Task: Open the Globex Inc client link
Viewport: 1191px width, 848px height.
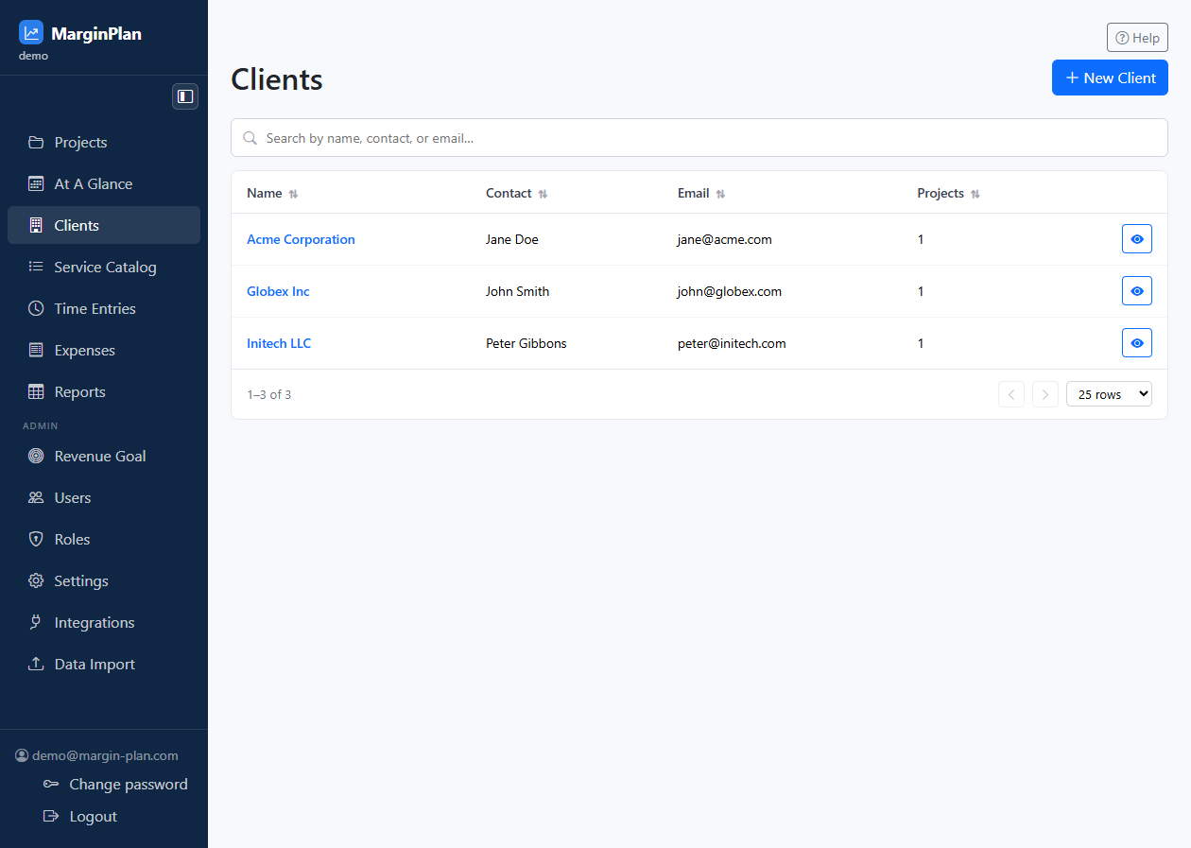Action: [x=278, y=291]
